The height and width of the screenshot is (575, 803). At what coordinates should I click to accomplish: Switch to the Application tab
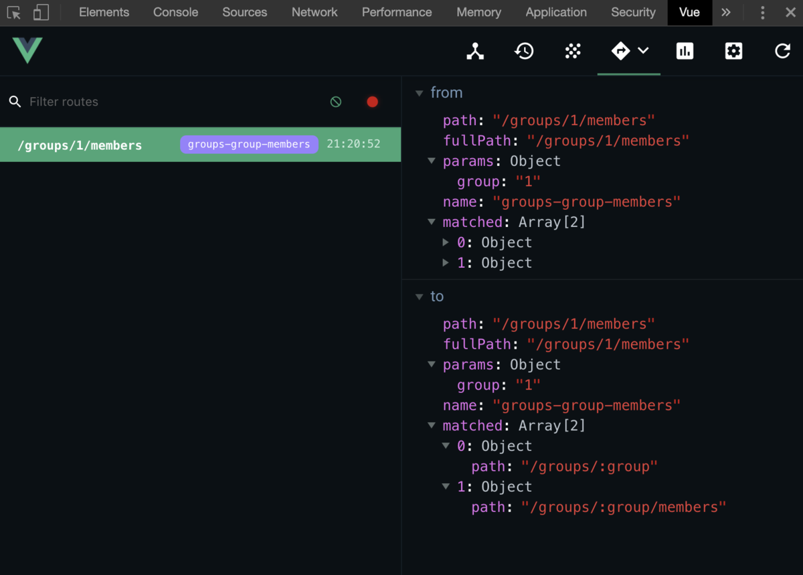click(x=556, y=13)
